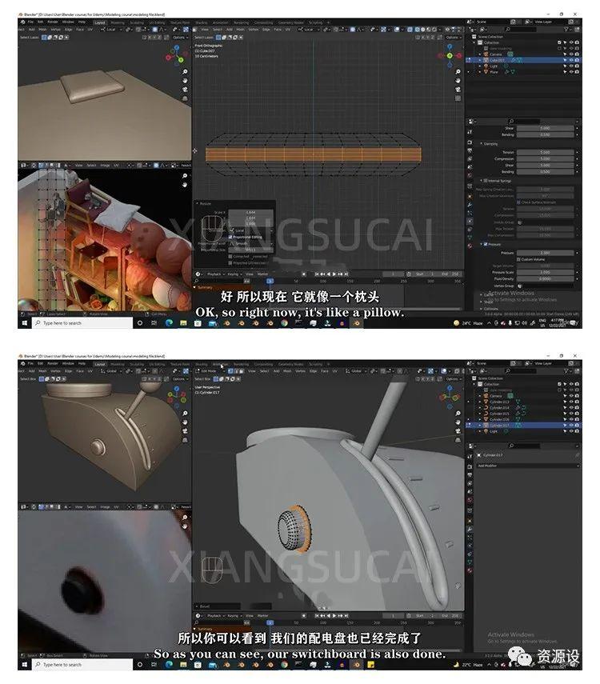Toggle Pressure checkbox in top screenshot's physics panel
The height and width of the screenshot is (684, 600).
(486, 244)
